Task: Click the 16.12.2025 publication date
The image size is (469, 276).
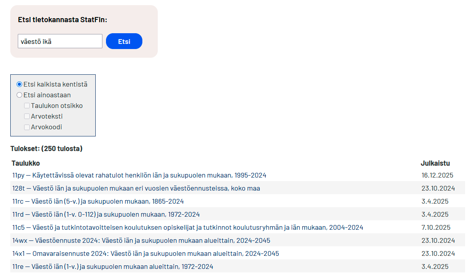Action: pyautogui.click(x=437, y=175)
